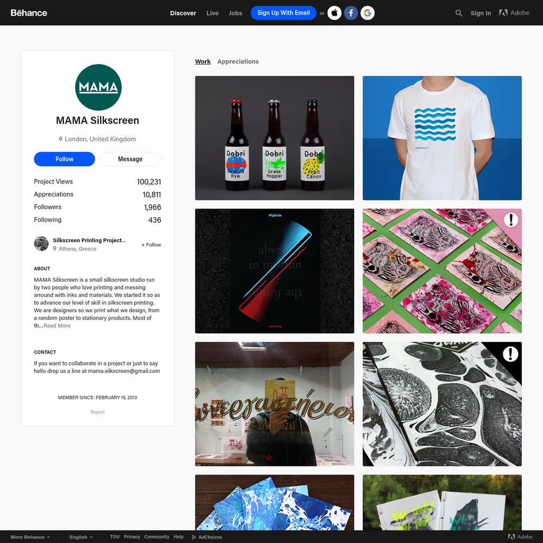Follow MAMA Silkscreen with the blue button
543x543 pixels.
click(x=65, y=159)
